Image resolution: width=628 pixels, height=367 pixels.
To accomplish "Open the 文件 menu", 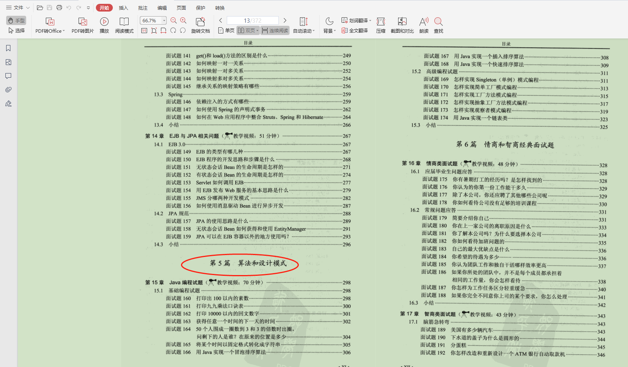I will 18,8.
